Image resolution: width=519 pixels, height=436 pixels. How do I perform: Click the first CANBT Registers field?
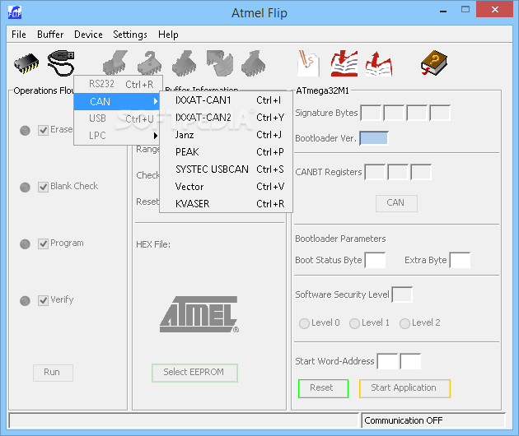pos(375,172)
